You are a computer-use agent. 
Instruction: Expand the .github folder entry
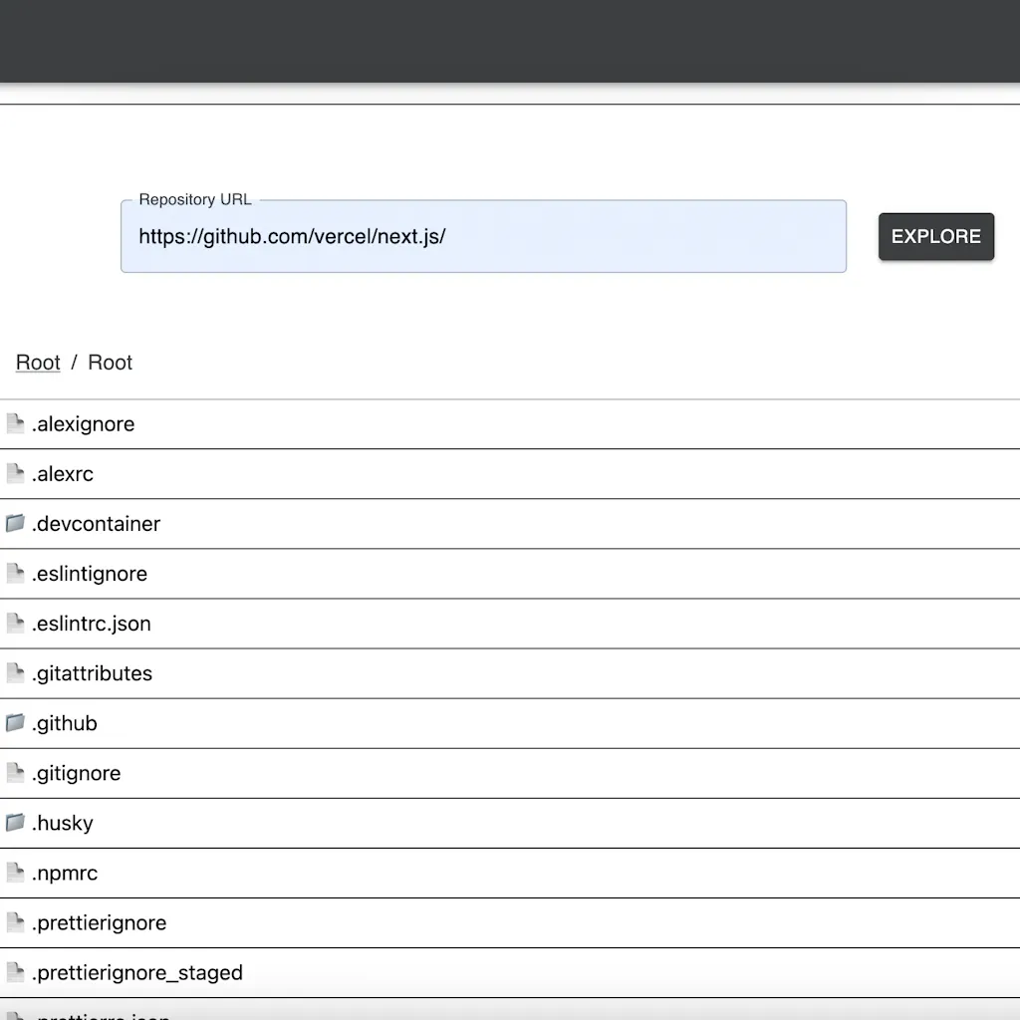pos(65,723)
